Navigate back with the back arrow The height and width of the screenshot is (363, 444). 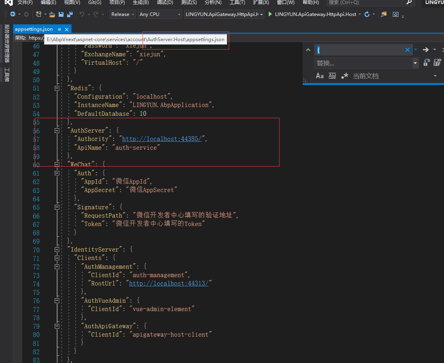coord(13,14)
